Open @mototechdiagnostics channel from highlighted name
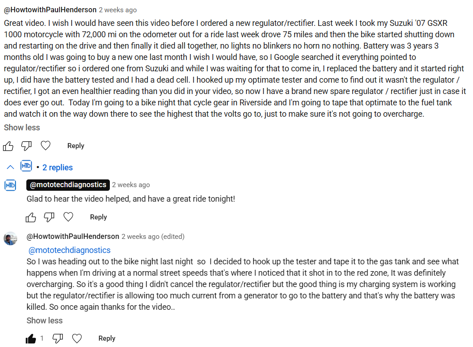The image size is (473, 347). pos(68,185)
